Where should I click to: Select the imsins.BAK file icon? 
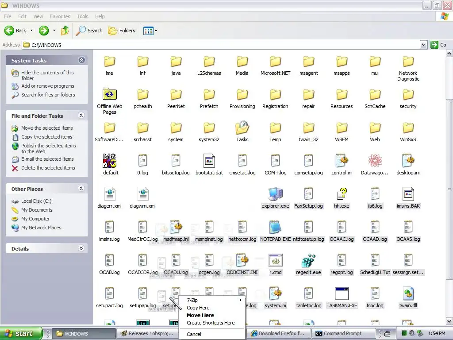coord(408,194)
